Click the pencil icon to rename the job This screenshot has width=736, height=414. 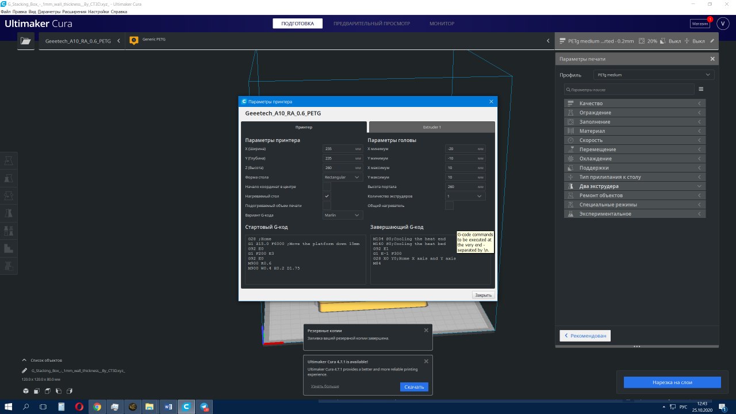coord(24,371)
